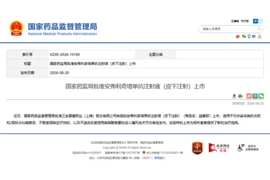Switch to Chinese language toggle 中
This screenshot has height=180, width=270.
(x=255, y=21)
